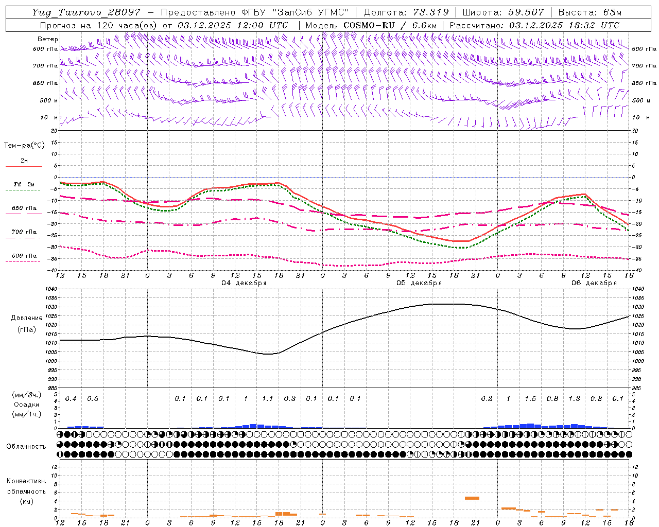Click the "10 м" label left of wind panel
Viewport: 659px width, 527px height.
pos(49,117)
